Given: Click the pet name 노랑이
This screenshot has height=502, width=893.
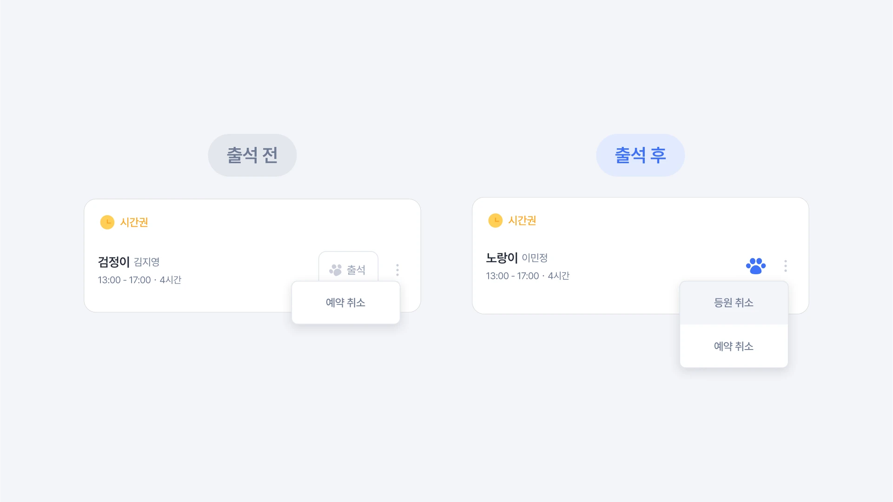Looking at the screenshot, I should (502, 258).
